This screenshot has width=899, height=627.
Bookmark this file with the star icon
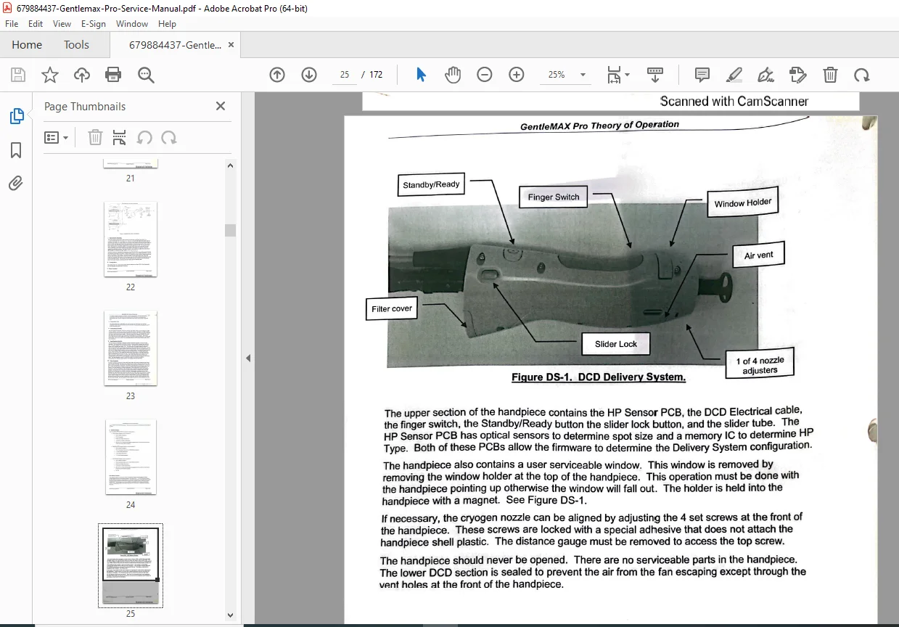coord(50,75)
